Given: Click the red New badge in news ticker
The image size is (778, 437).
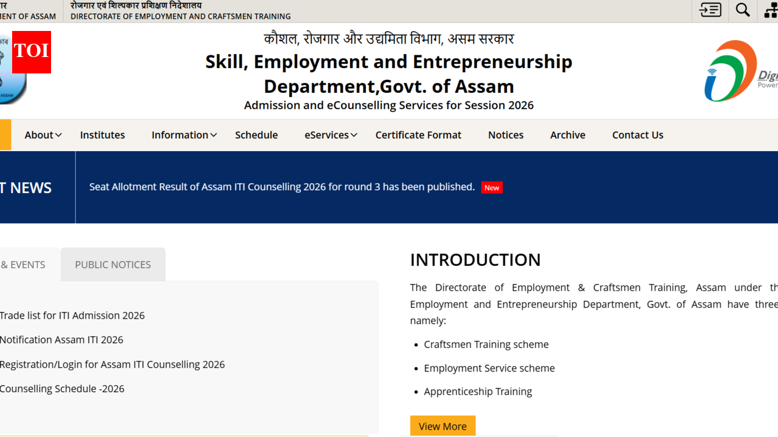Looking at the screenshot, I should (492, 188).
